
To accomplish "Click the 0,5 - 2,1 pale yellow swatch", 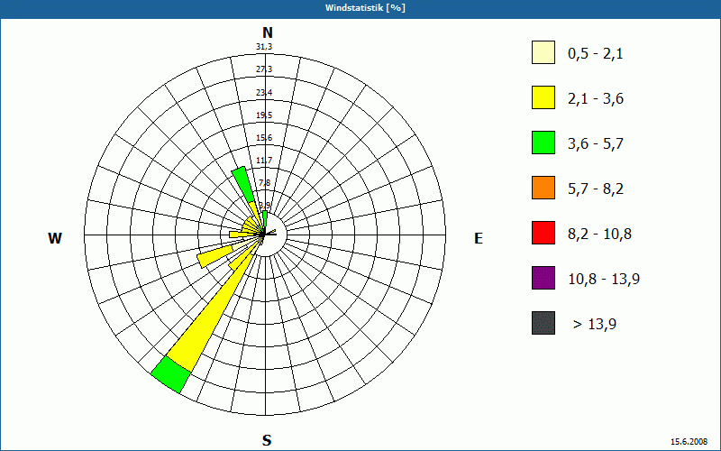I will [543, 52].
